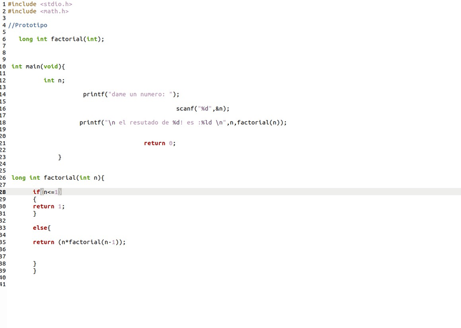The image size is (461, 328).
Task: Click the empty line 41 at file end
Action: [x=54, y=284]
